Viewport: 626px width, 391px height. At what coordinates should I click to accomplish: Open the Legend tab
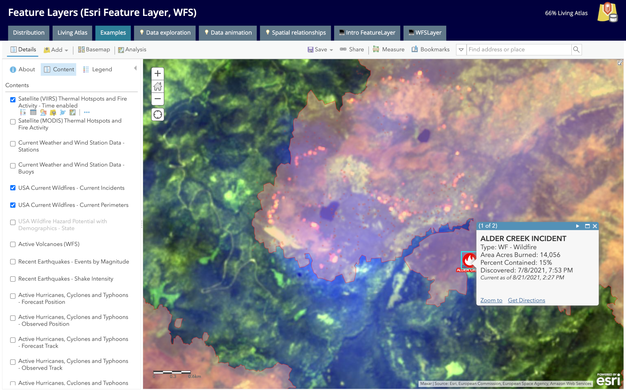point(98,69)
